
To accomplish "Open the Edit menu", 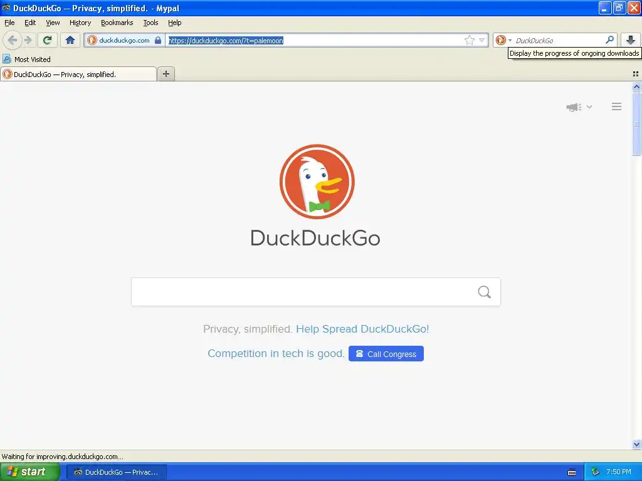I will tap(30, 23).
